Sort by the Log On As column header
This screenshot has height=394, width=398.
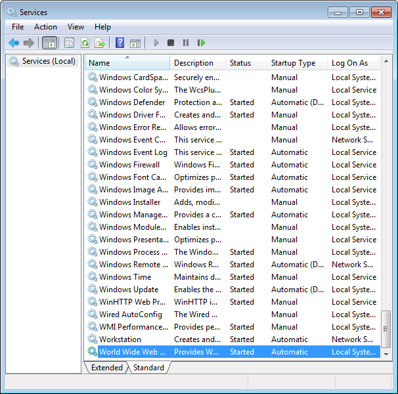pos(354,62)
